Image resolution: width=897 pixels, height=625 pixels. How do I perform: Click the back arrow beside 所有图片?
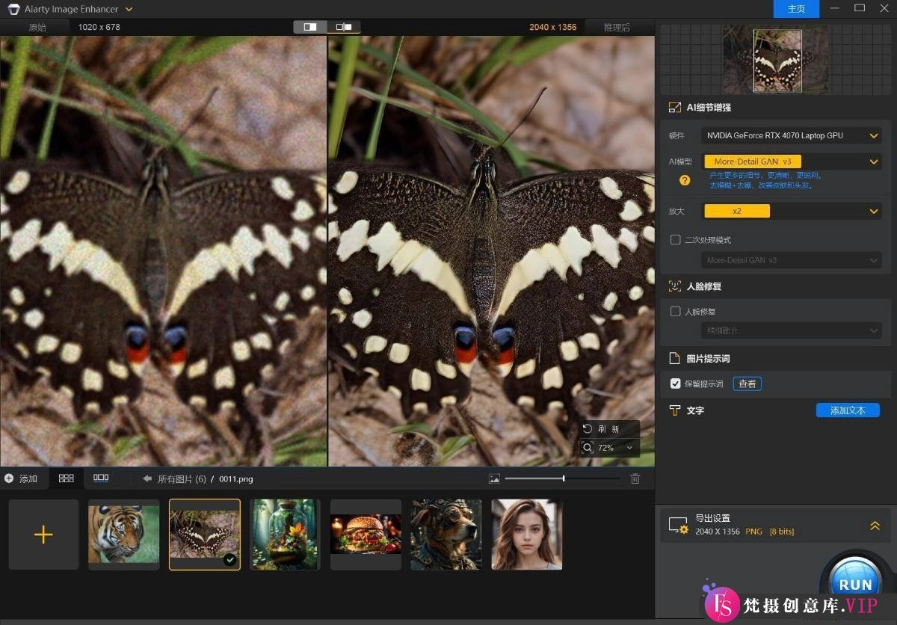click(x=147, y=478)
